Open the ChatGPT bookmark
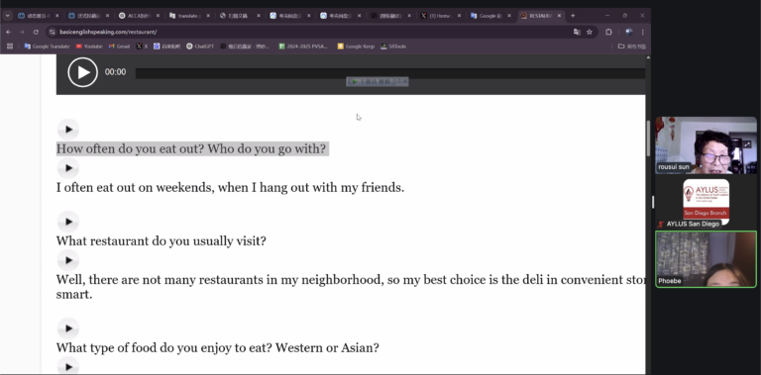 click(200, 47)
